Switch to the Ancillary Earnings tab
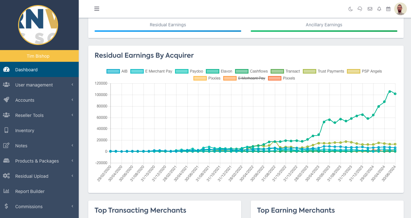This screenshot has height=218, width=411. point(324,25)
